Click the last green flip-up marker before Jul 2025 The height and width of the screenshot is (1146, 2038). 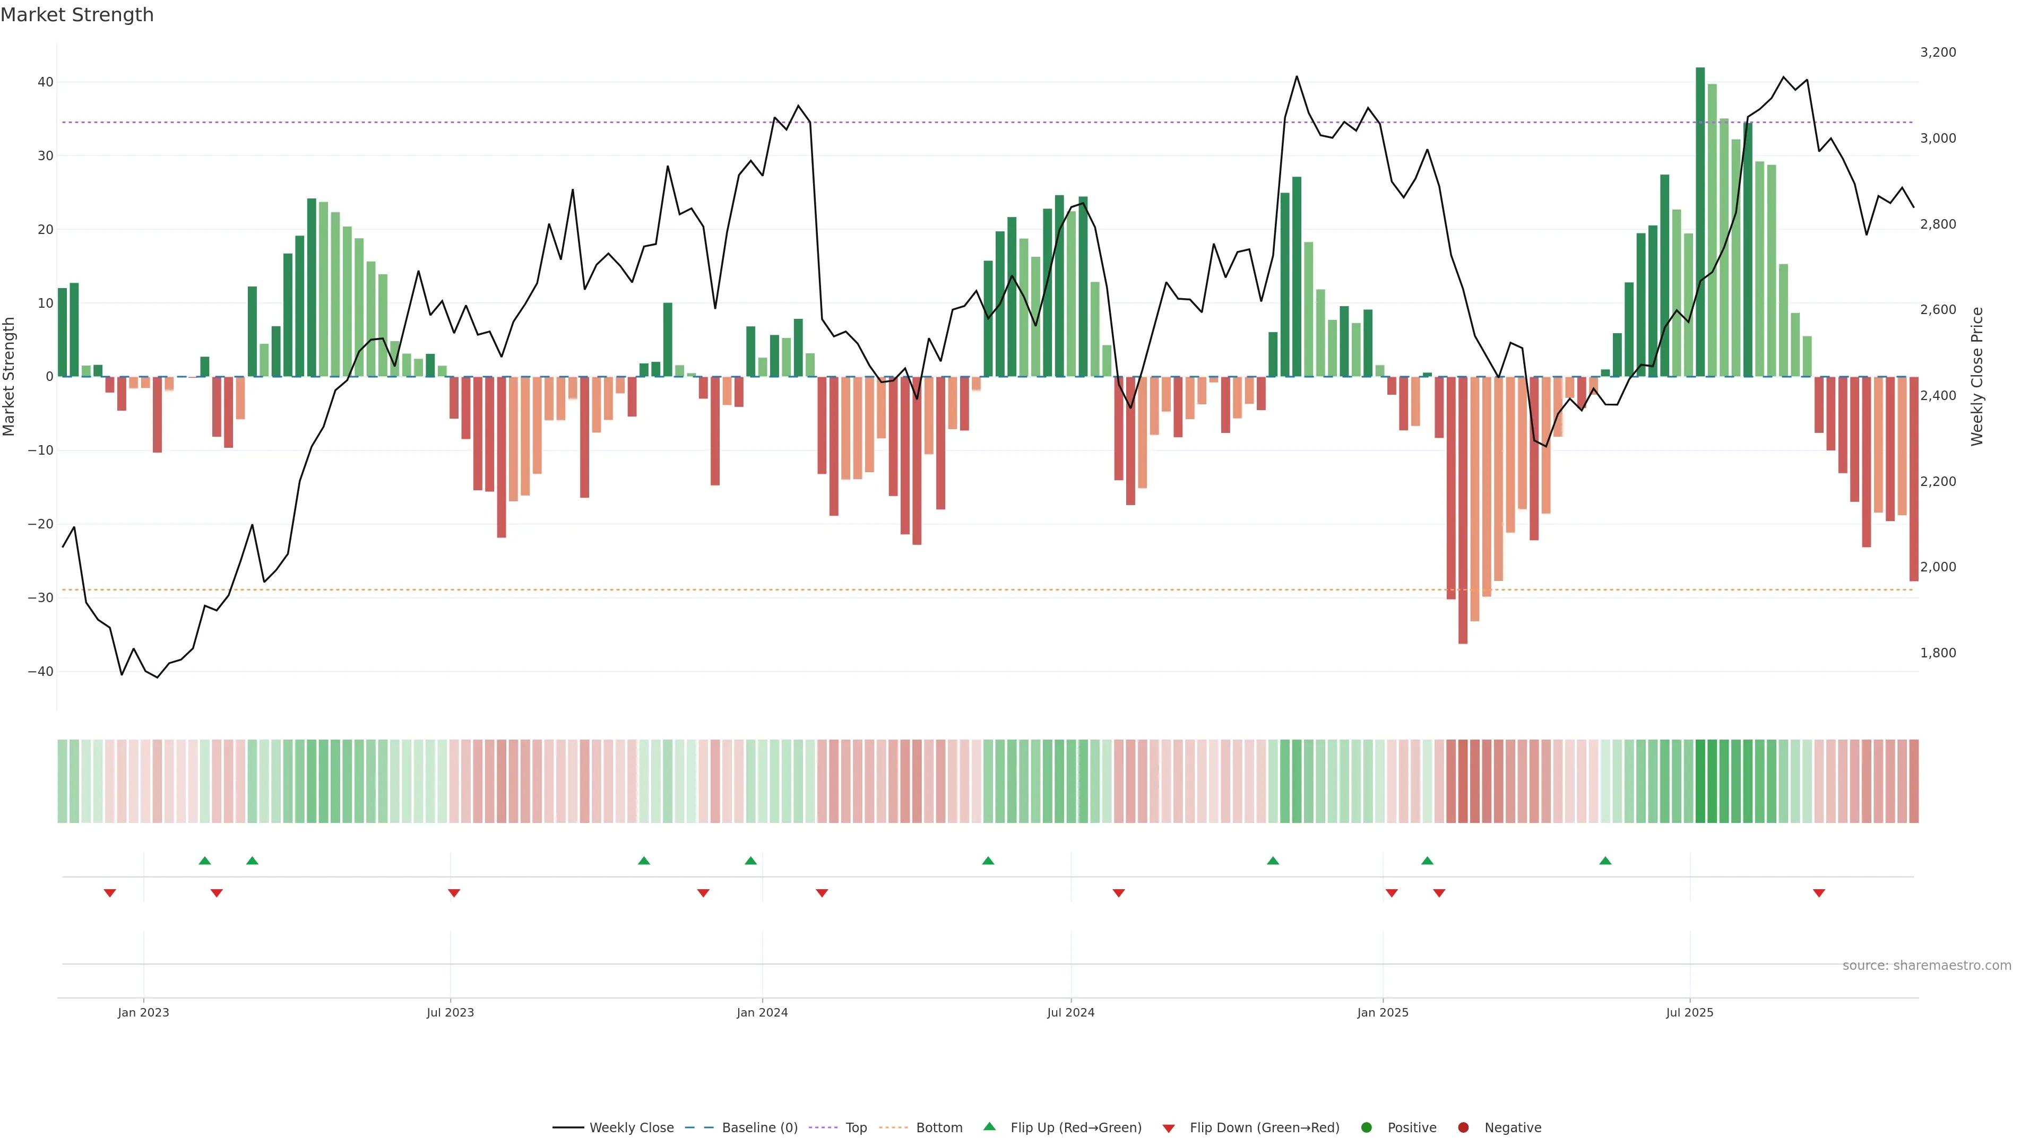(1605, 861)
